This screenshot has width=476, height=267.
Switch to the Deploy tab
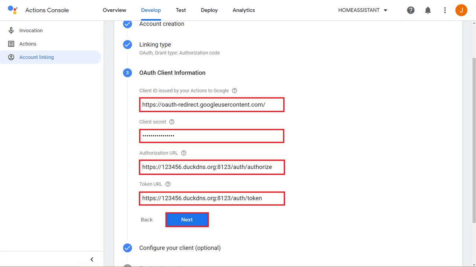tap(209, 10)
